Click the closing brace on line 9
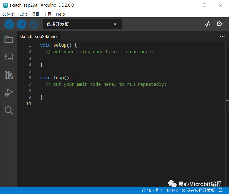The image size is (229, 194). tap(41, 97)
